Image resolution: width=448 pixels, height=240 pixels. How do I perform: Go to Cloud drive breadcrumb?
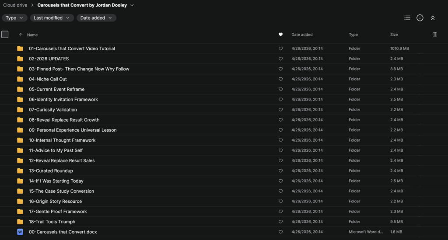pyautogui.click(x=15, y=5)
